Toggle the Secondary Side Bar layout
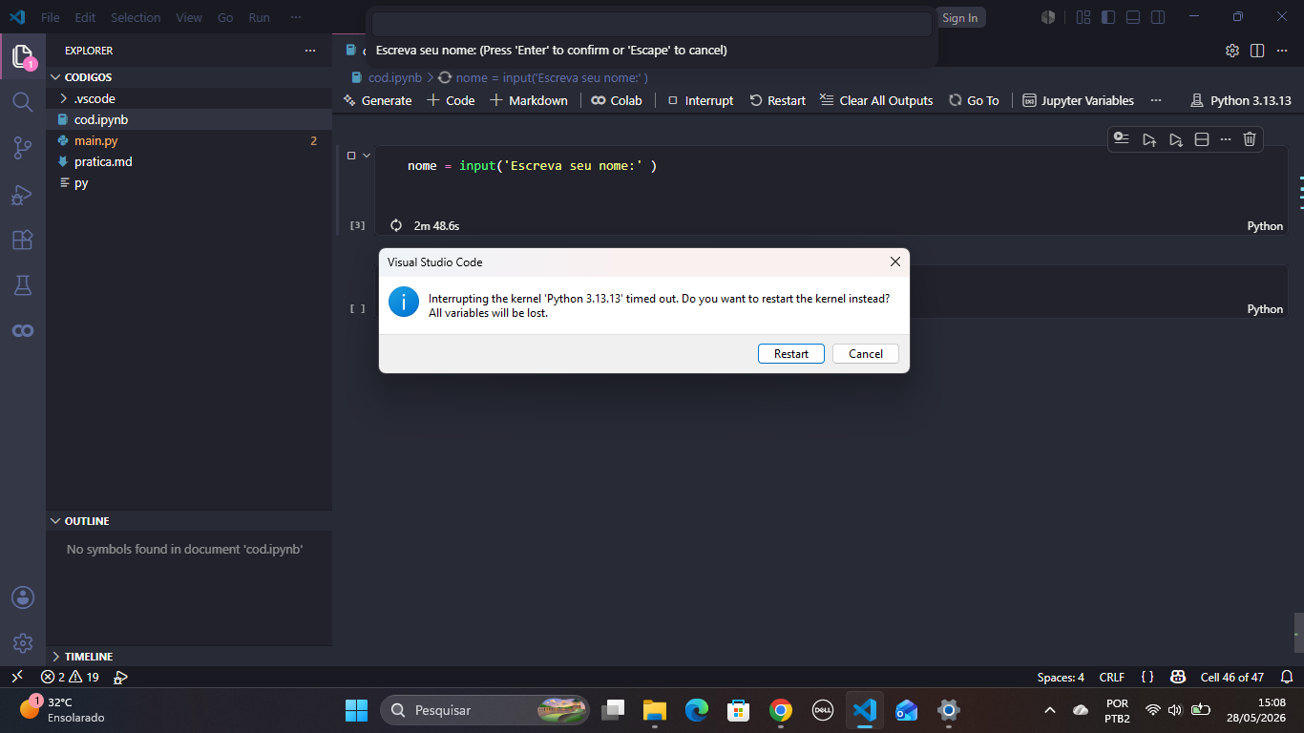Viewport: 1304px width, 733px height. pyautogui.click(x=1158, y=17)
